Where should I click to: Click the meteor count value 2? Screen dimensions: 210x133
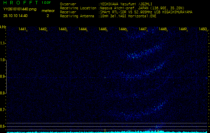point(47,15)
